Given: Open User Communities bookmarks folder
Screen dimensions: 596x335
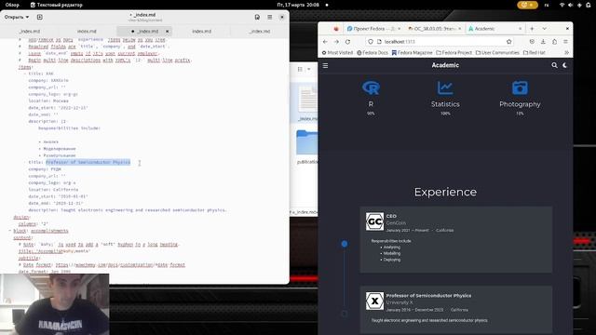Looking at the screenshot, I should (497, 52).
